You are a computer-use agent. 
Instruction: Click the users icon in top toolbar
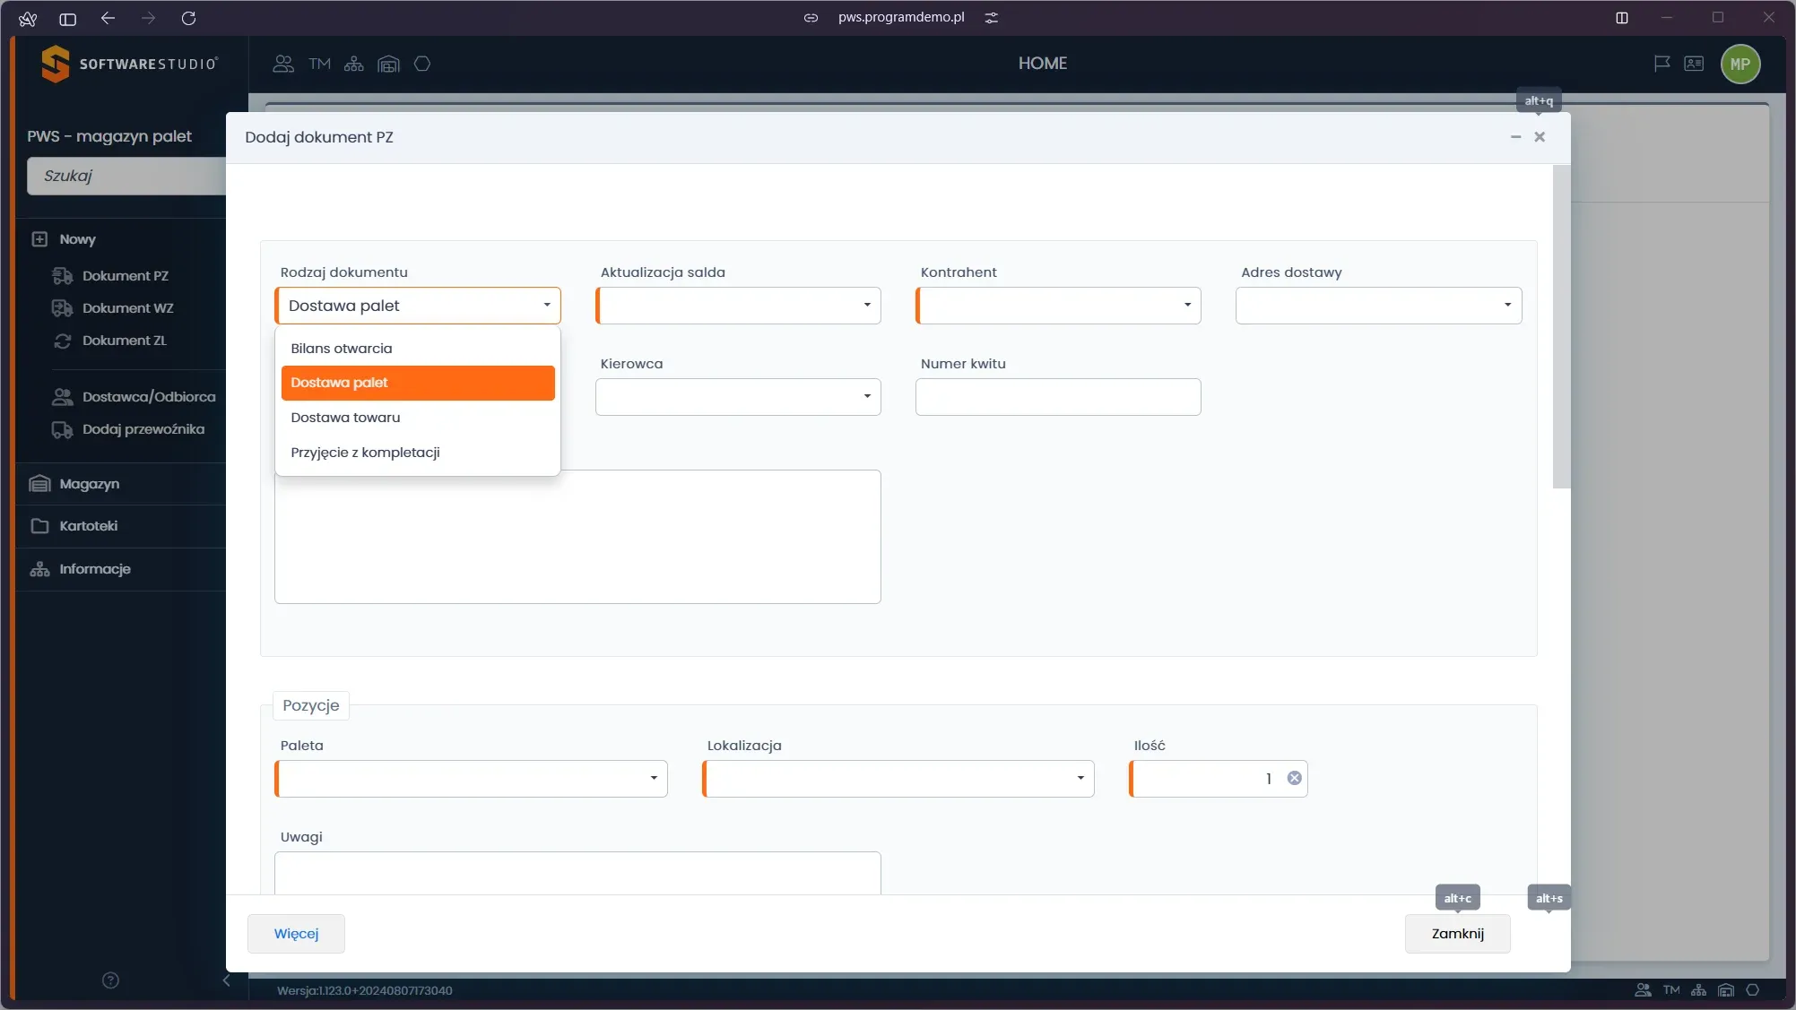pos(283,64)
